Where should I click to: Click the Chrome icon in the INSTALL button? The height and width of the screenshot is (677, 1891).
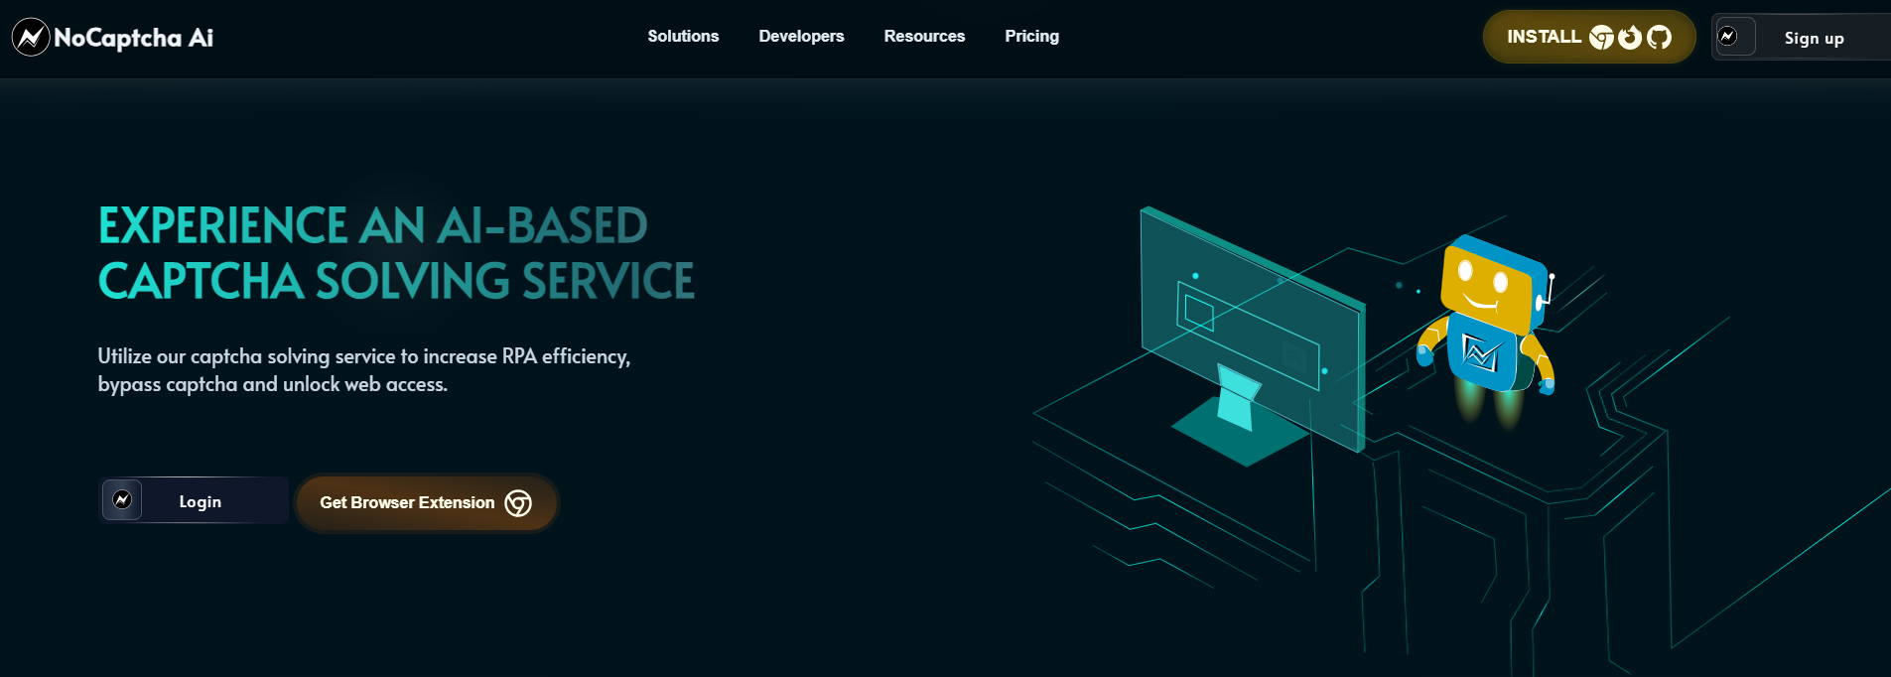pyautogui.click(x=1601, y=38)
